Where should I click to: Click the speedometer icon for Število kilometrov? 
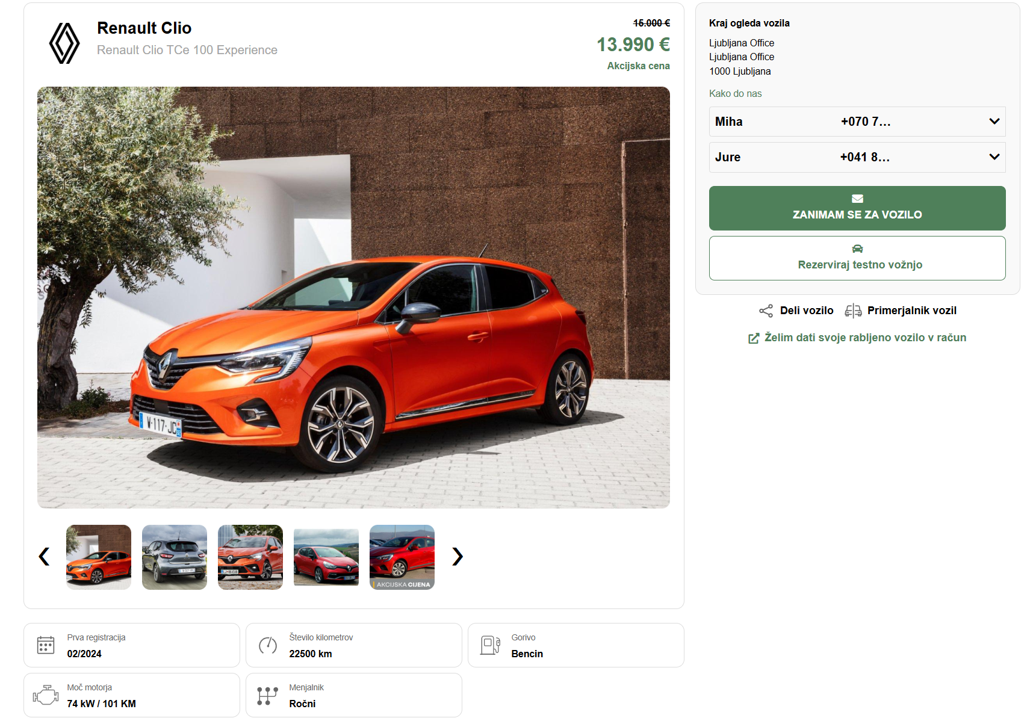pyautogui.click(x=268, y=645)
